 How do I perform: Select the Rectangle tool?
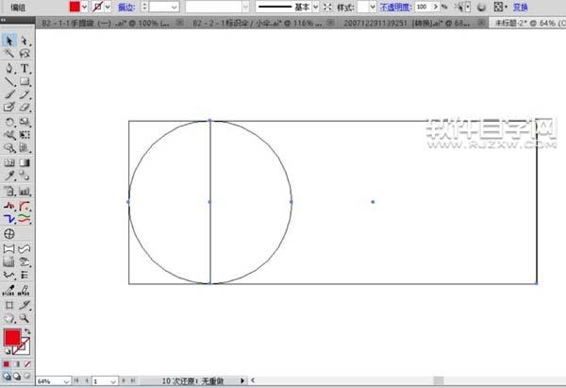[25, 81]
